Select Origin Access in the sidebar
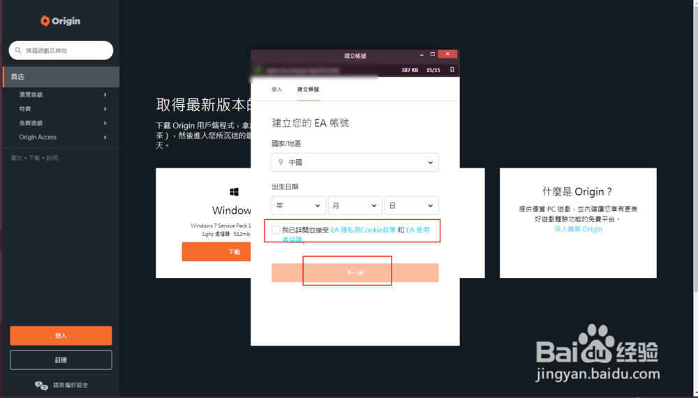Image resolution: width=698 pixels, height=398 pixels. 38,137
